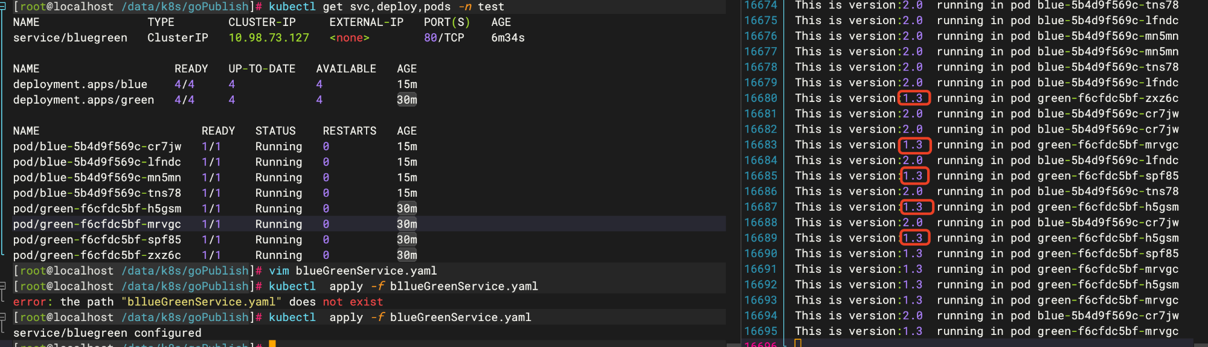This screenshot has height=347, width=1208.
Task: Select pod/blue-5b4d9f569c-mn5mn in pod list
Action: pos(97,178)
